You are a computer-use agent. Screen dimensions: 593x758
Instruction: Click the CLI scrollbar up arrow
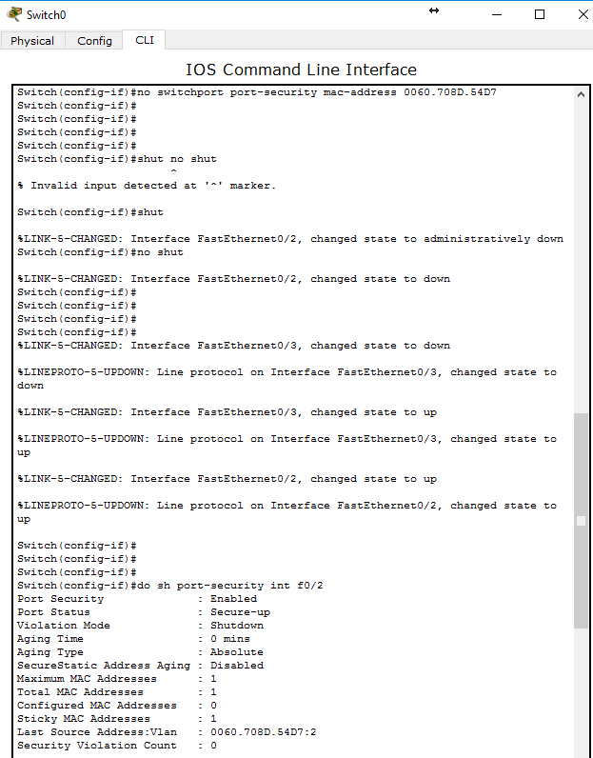581,94
